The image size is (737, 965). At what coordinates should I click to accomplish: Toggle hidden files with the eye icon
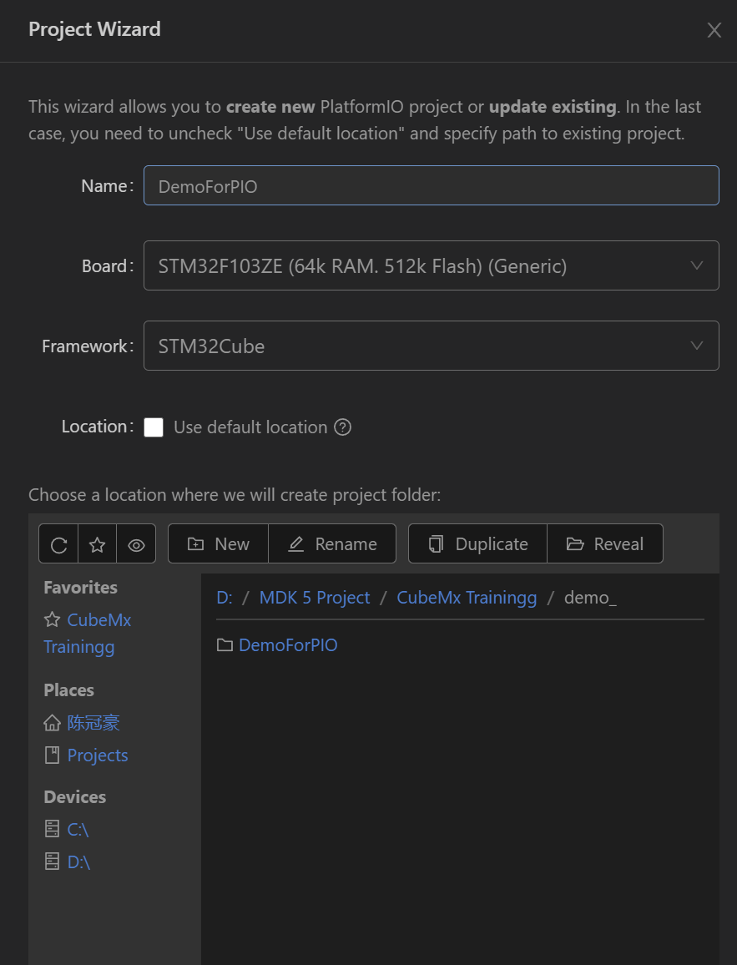136,545
